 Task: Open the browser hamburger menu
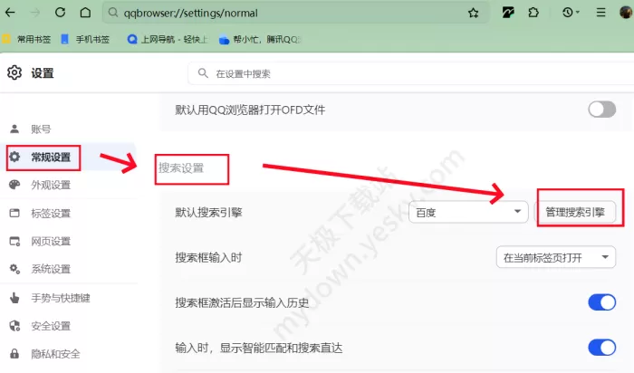coord(600,13)
